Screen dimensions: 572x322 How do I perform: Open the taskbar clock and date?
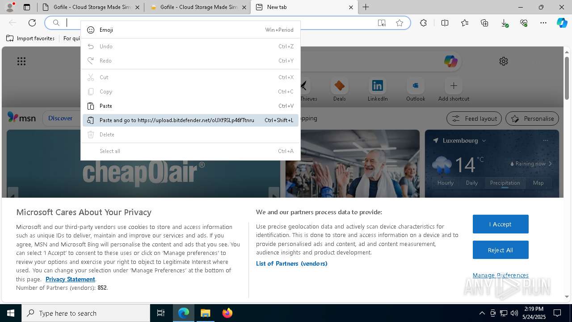534,313
